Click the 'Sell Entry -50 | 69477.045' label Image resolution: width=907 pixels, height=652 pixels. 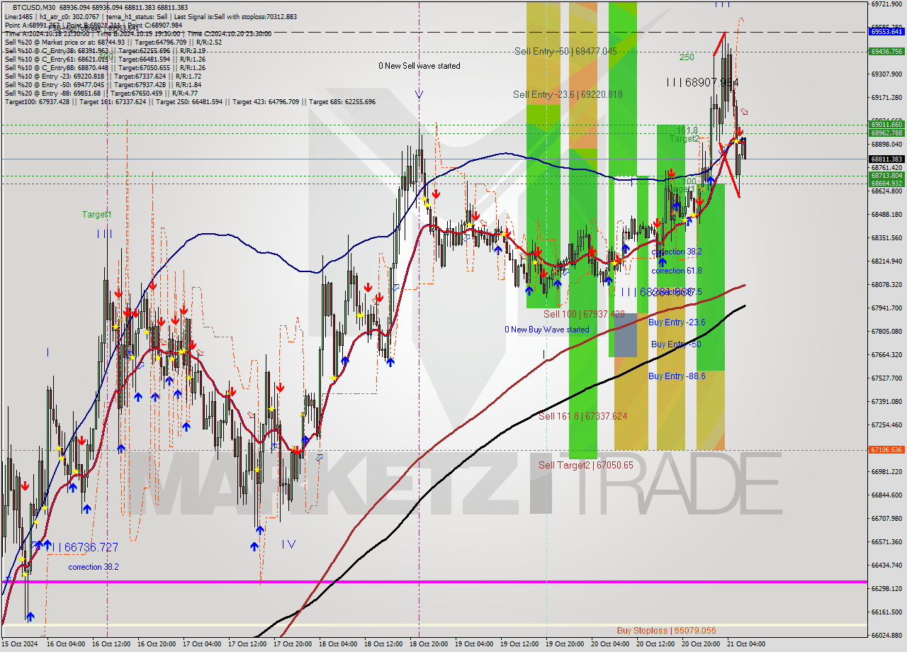pos(565,51)
